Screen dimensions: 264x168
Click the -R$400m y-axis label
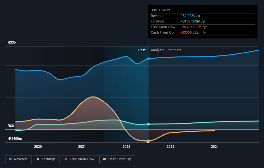click(15, 139)
